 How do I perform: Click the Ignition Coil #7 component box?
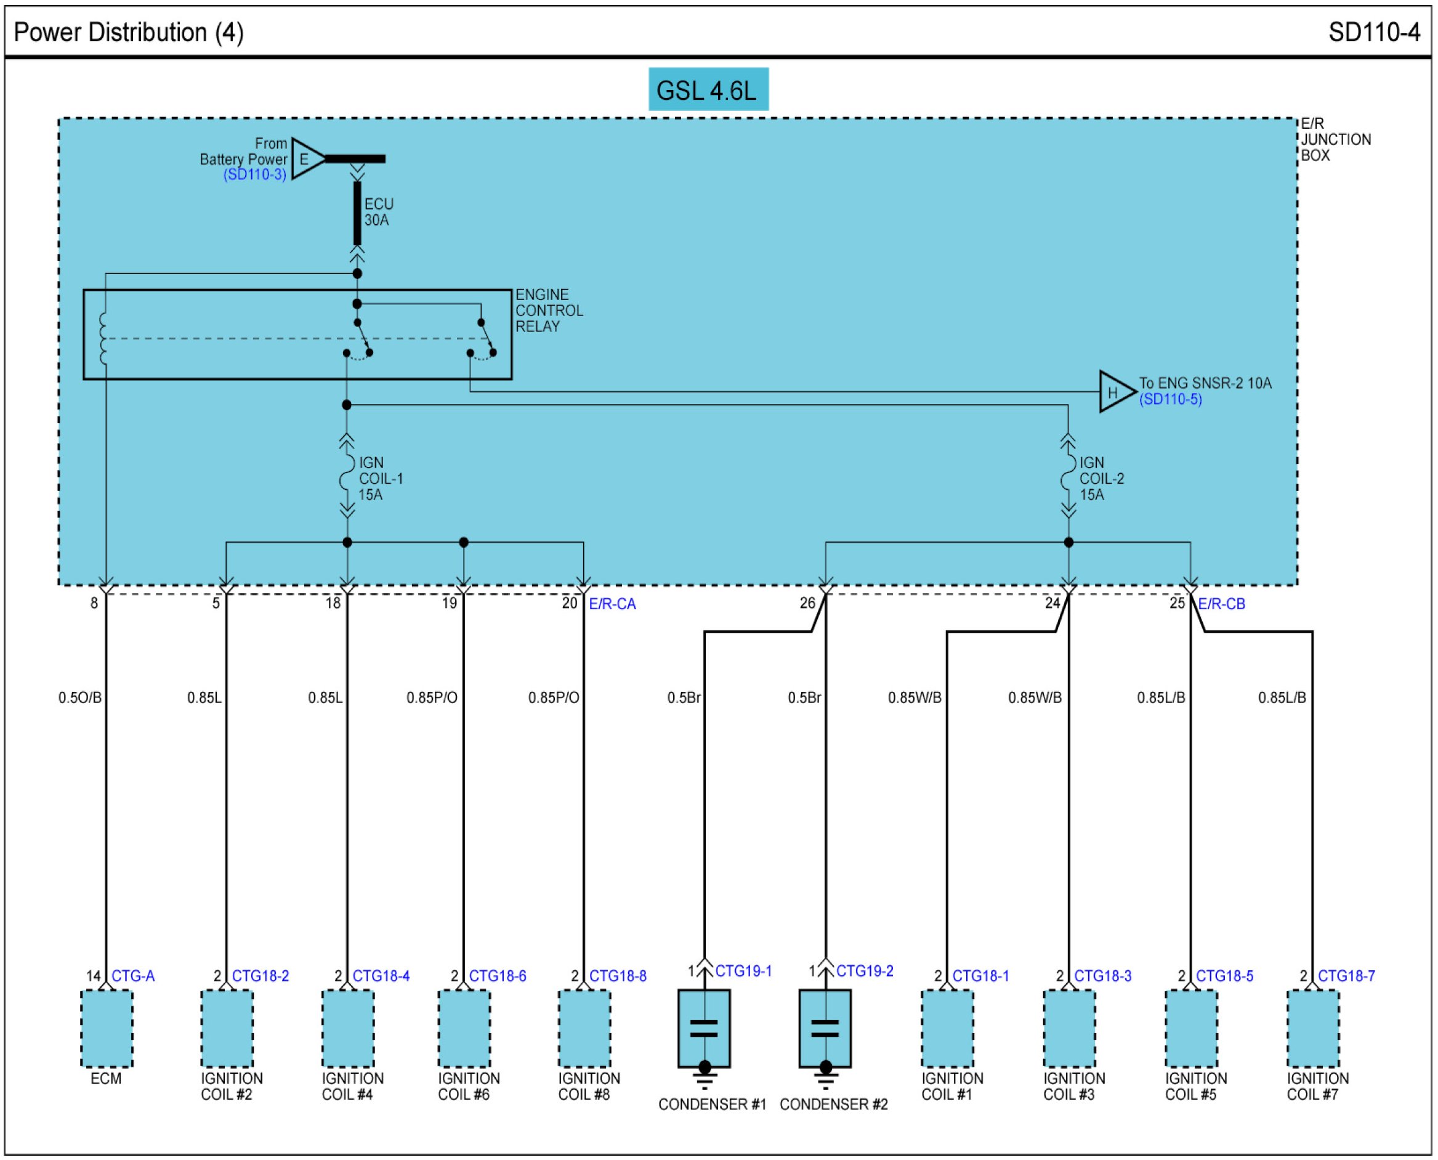coord(1312,1028)
